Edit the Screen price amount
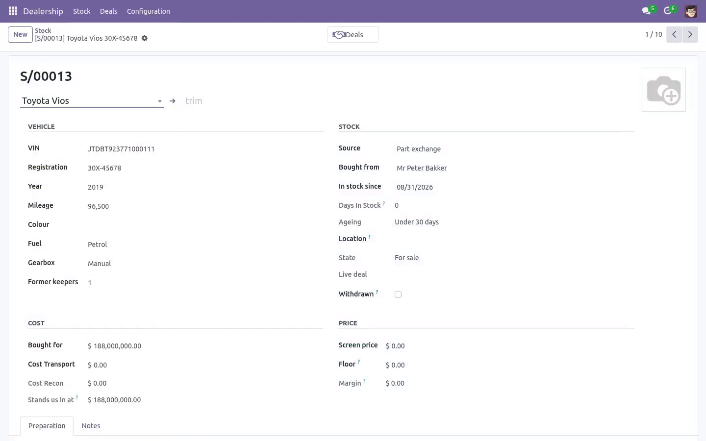 (x=508, y=345)
